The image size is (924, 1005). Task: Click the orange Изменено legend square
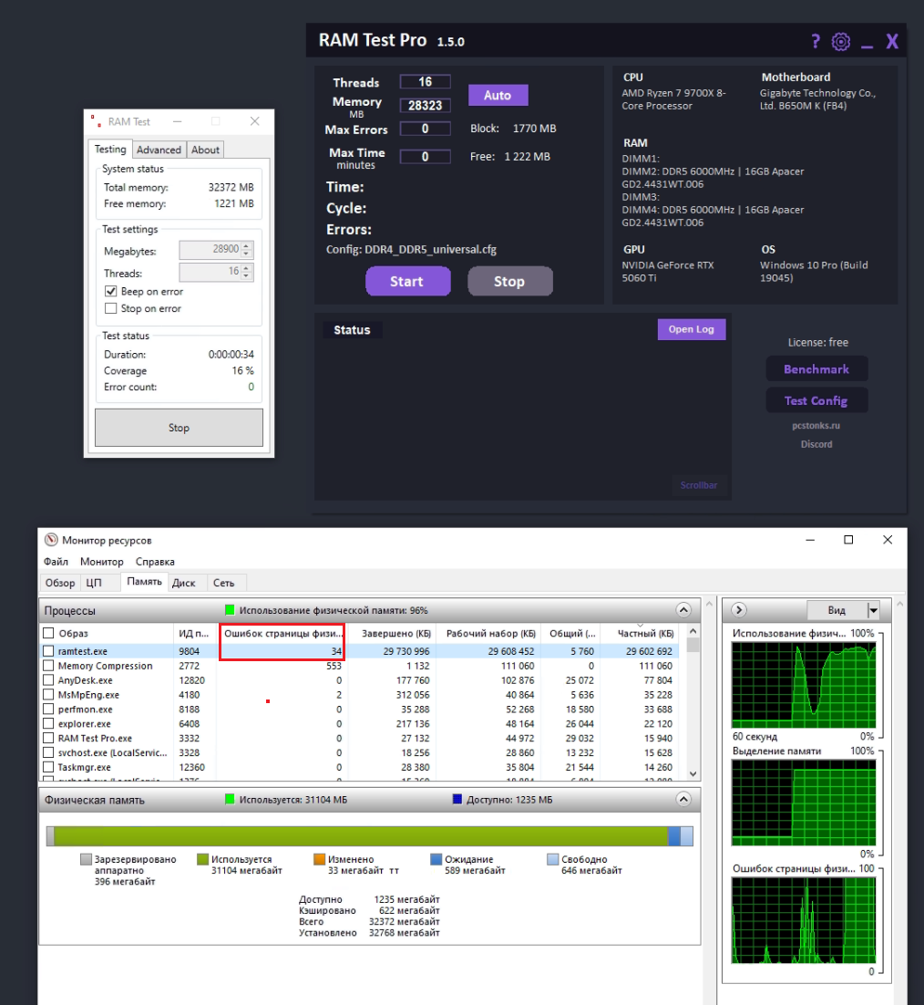(320, 859)
